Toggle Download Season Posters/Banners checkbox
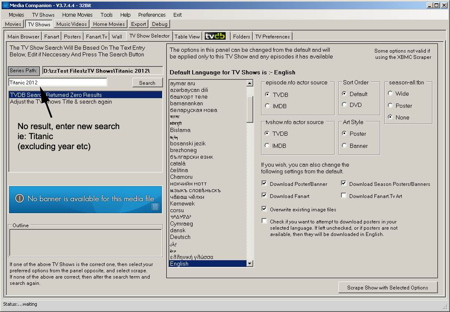 [x=343, y=183]
